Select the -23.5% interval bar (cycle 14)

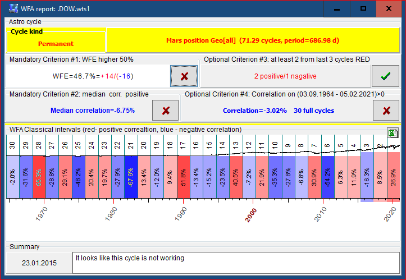click(x=223, y=177)
